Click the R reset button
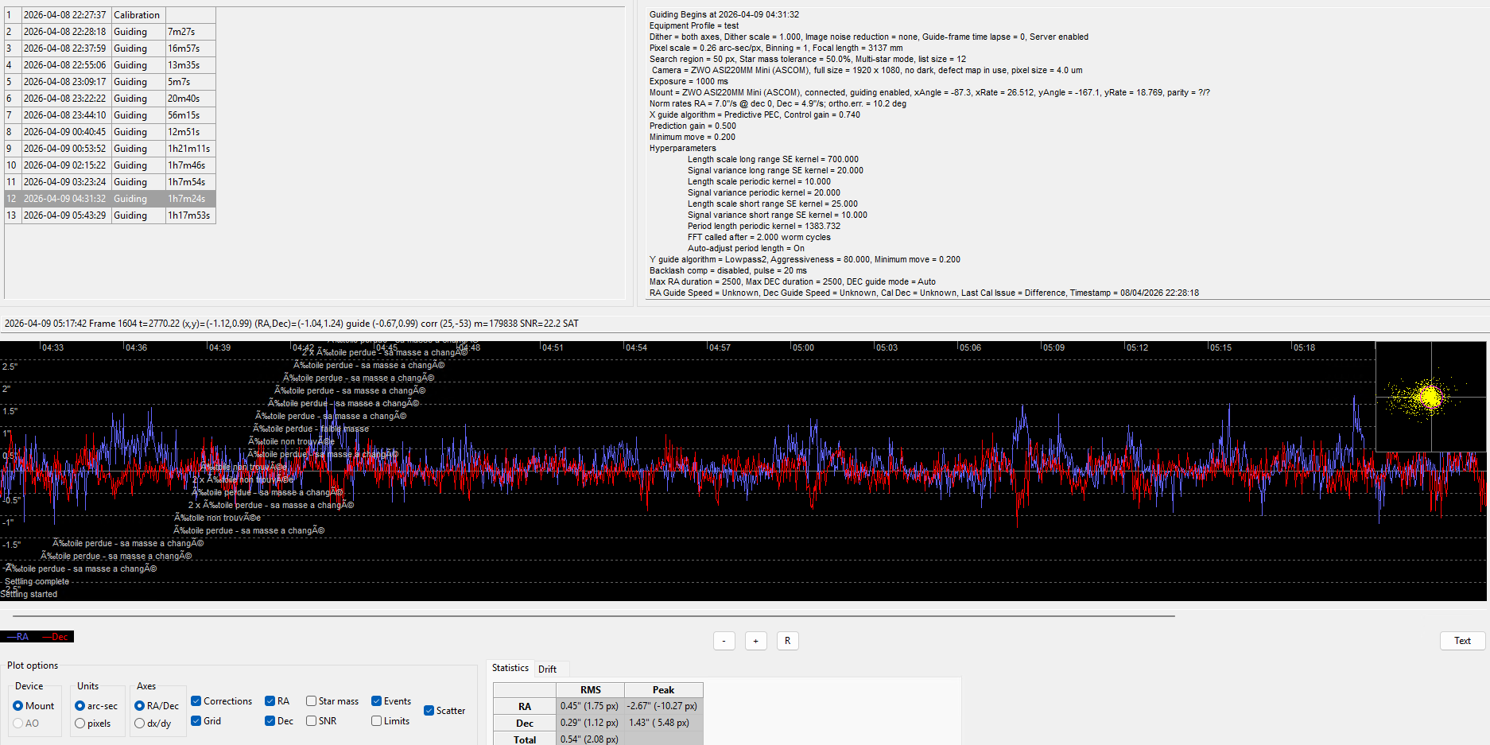 point(787,641)
